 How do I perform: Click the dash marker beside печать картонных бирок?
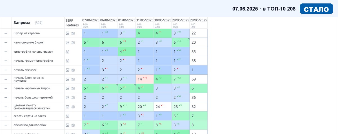6,88
